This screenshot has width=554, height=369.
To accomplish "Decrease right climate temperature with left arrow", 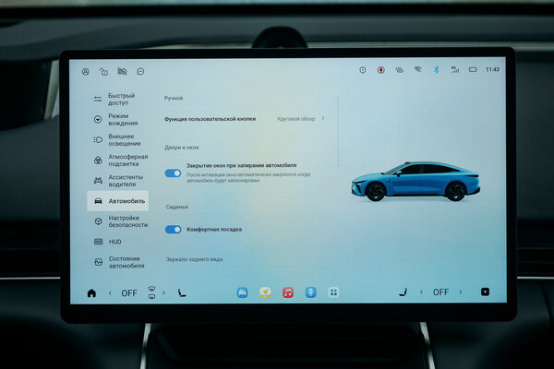I will click(x=421, y=292).
